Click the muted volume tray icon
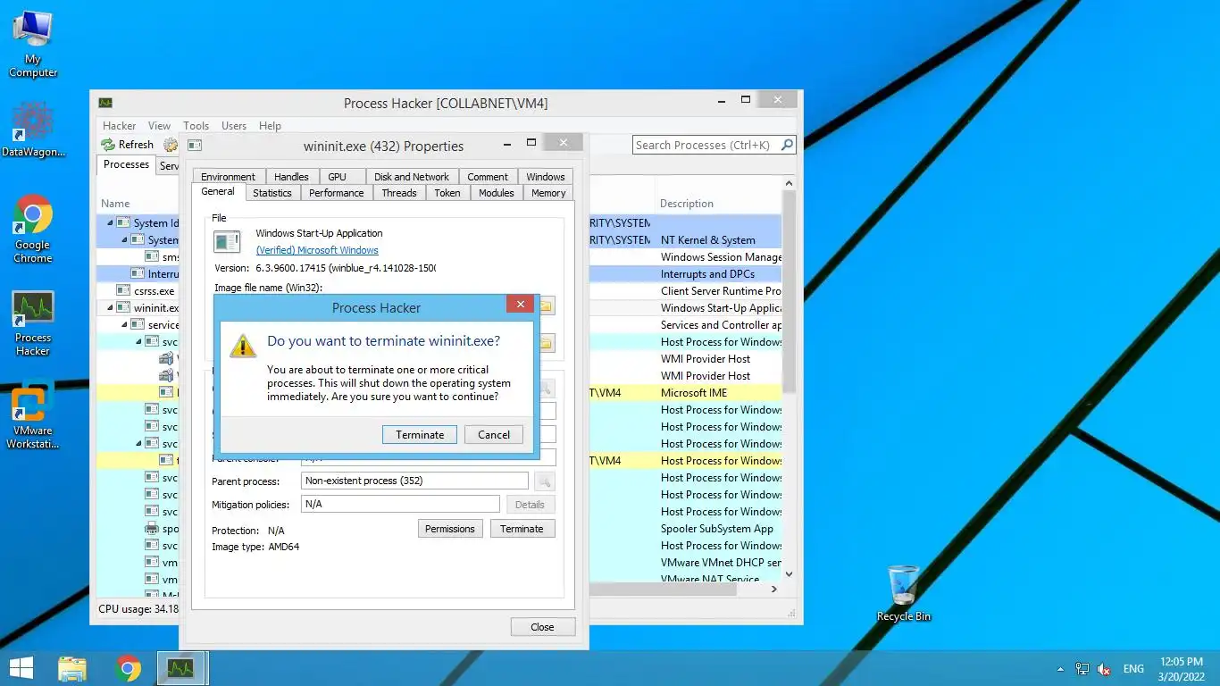 [1104, 668]
